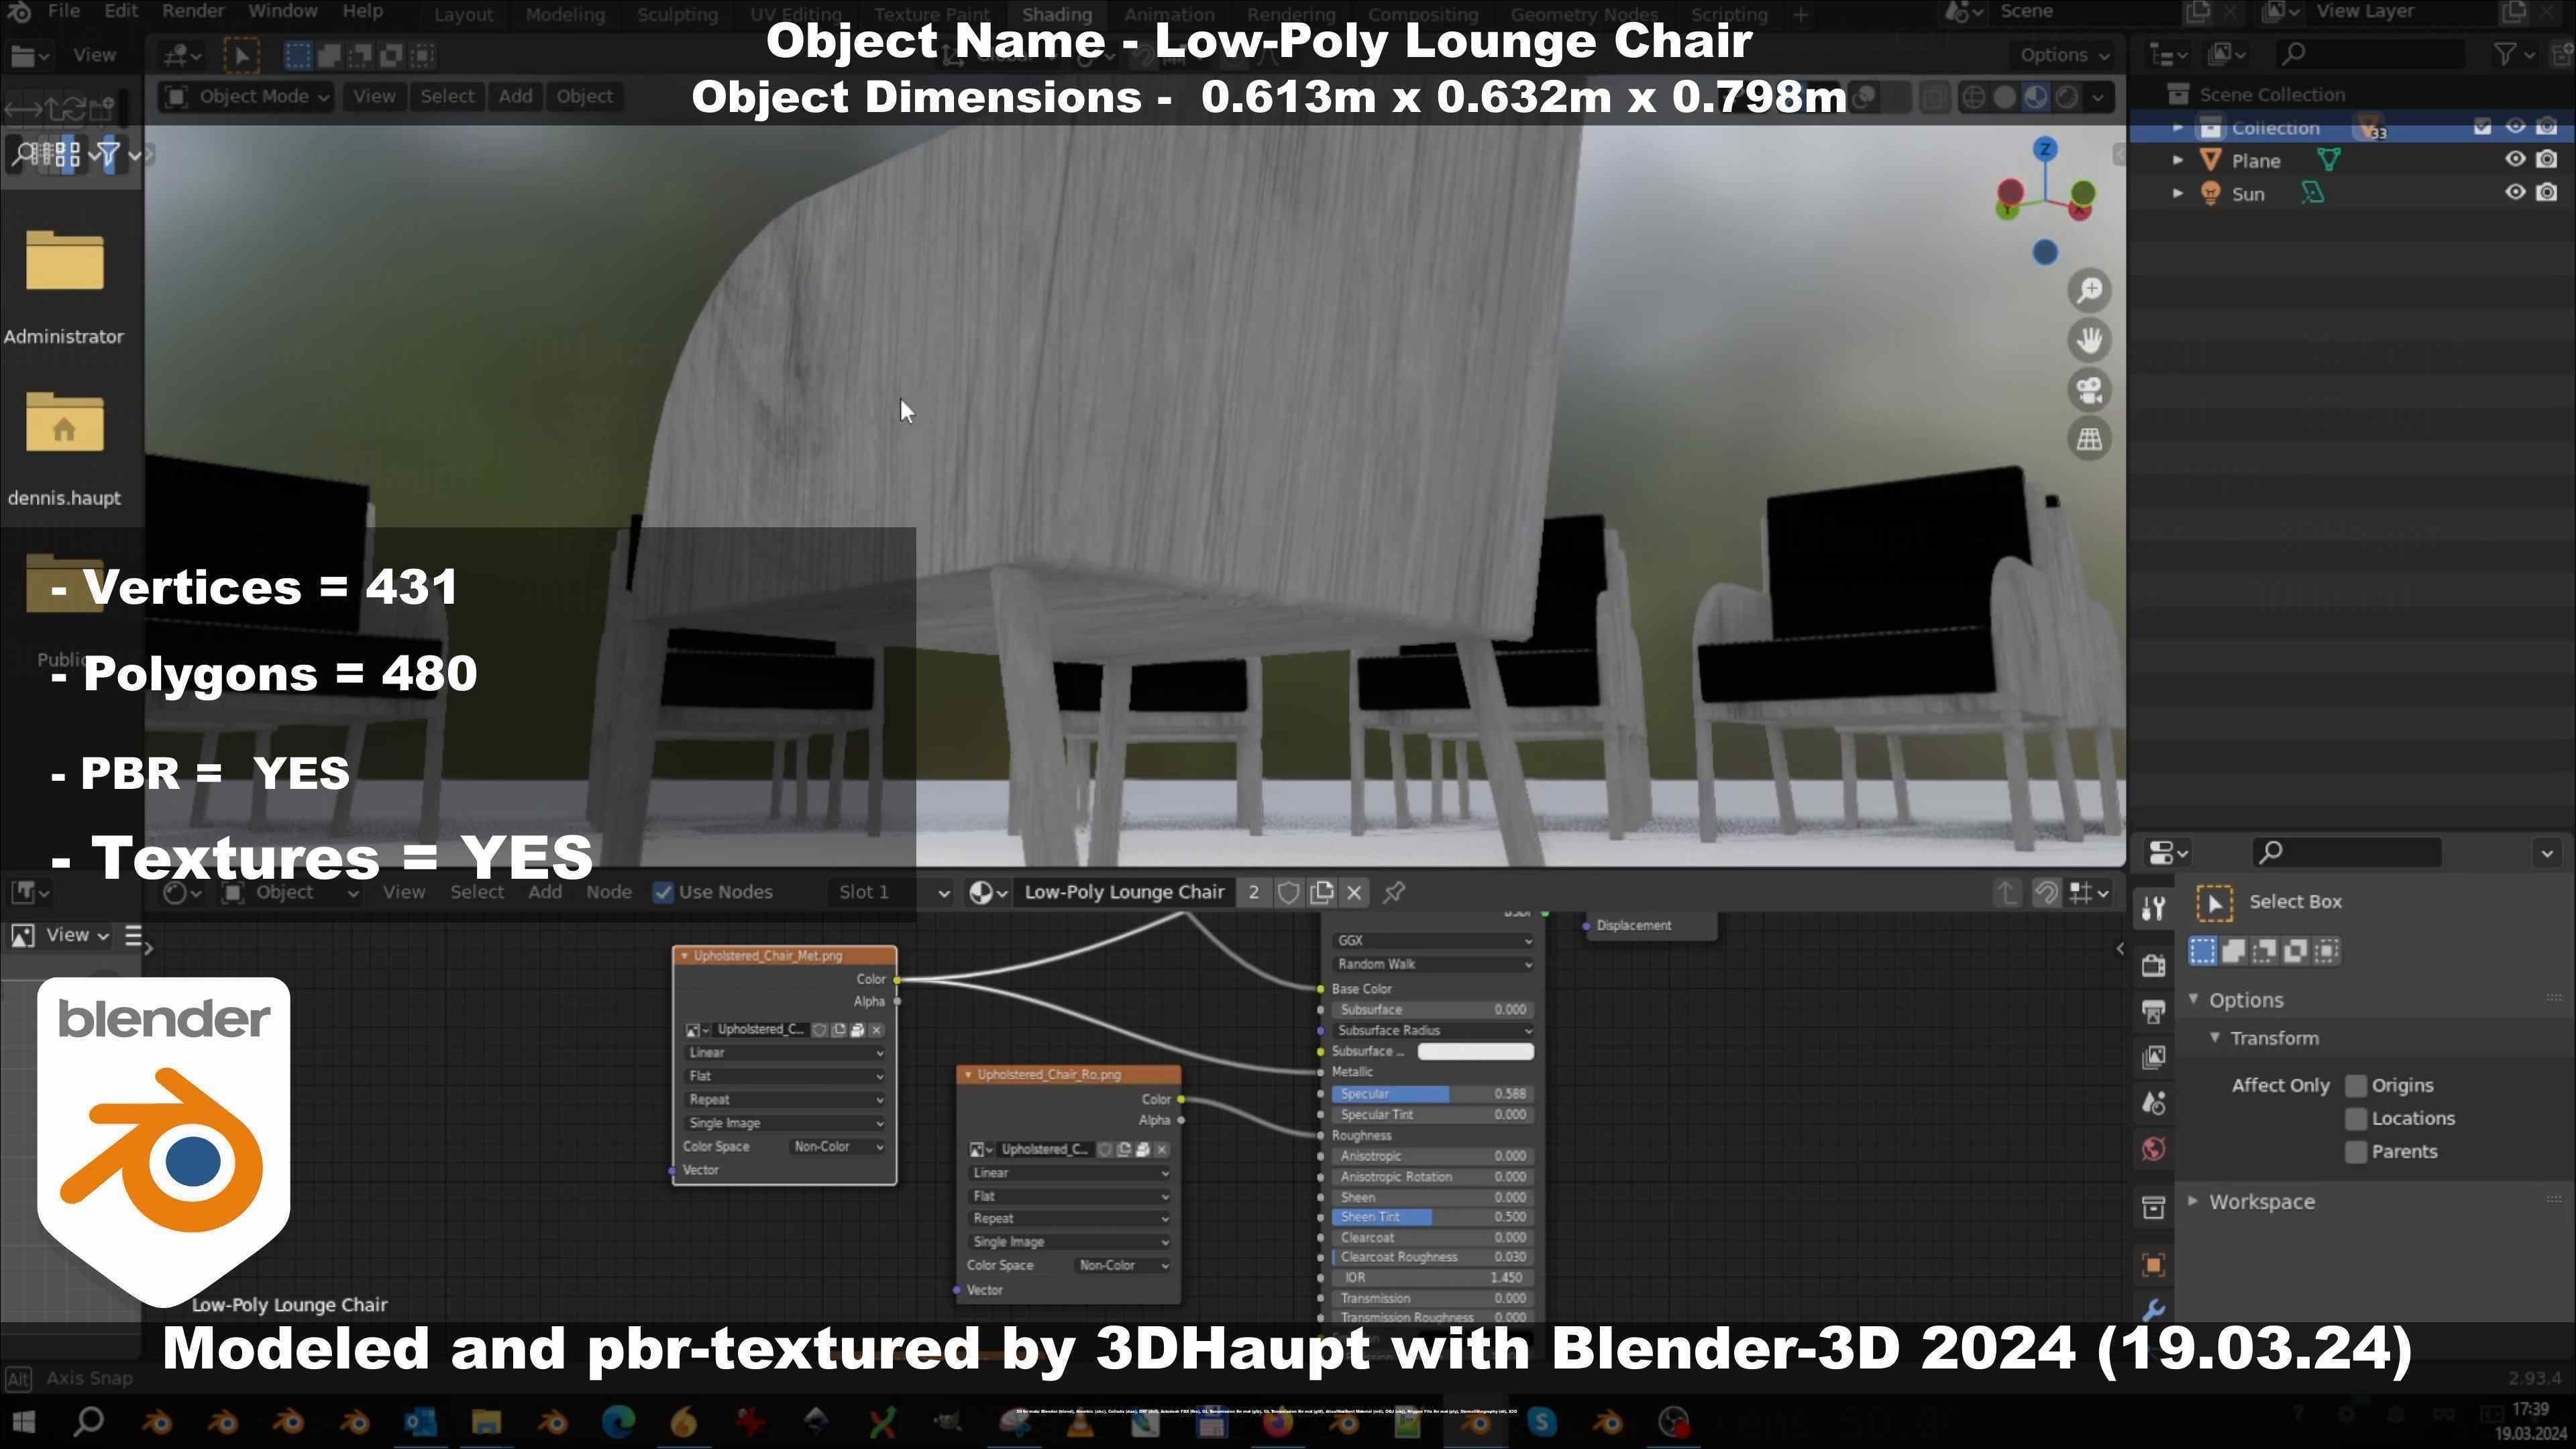Open the Window menu

[282, 12]
